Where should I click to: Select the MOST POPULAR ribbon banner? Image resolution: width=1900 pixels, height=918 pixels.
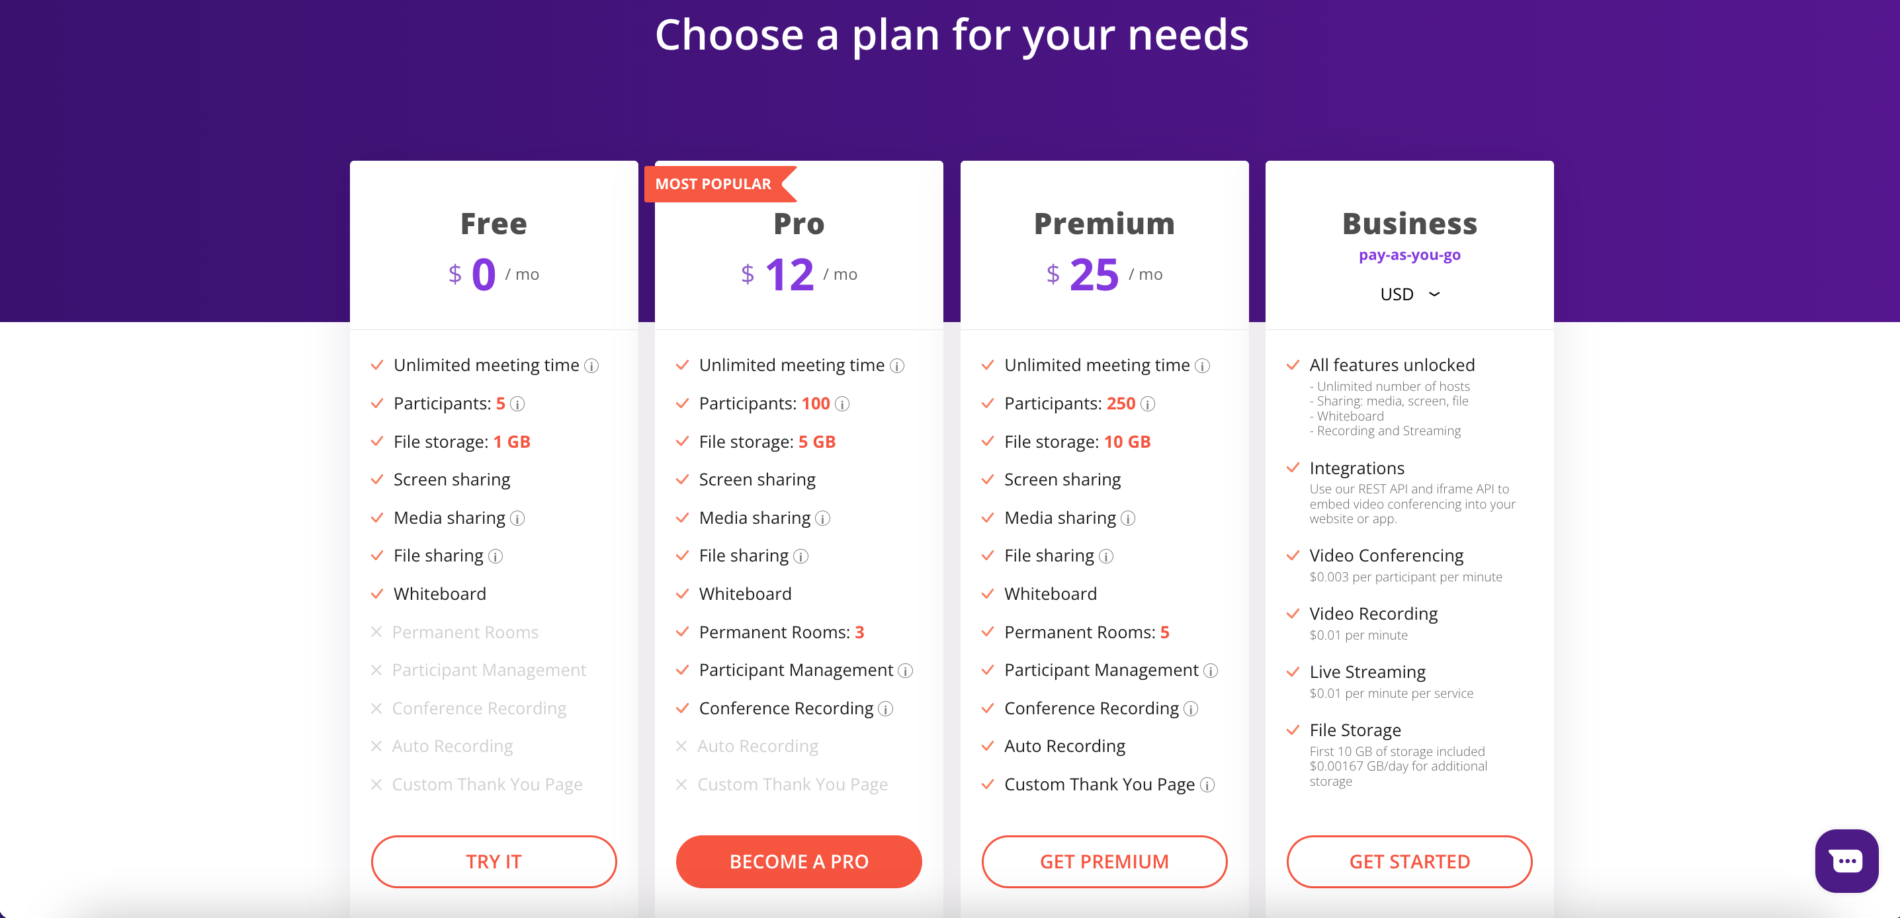(x=712, y=184)
